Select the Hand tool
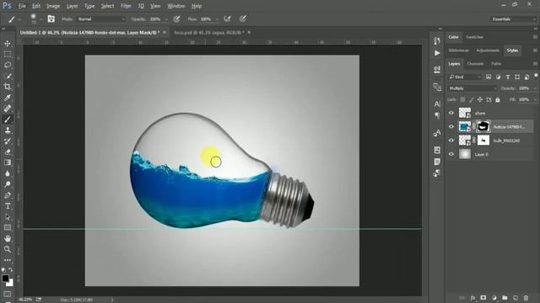The height and width of the screenshot is (303, 540). (8, 238)
